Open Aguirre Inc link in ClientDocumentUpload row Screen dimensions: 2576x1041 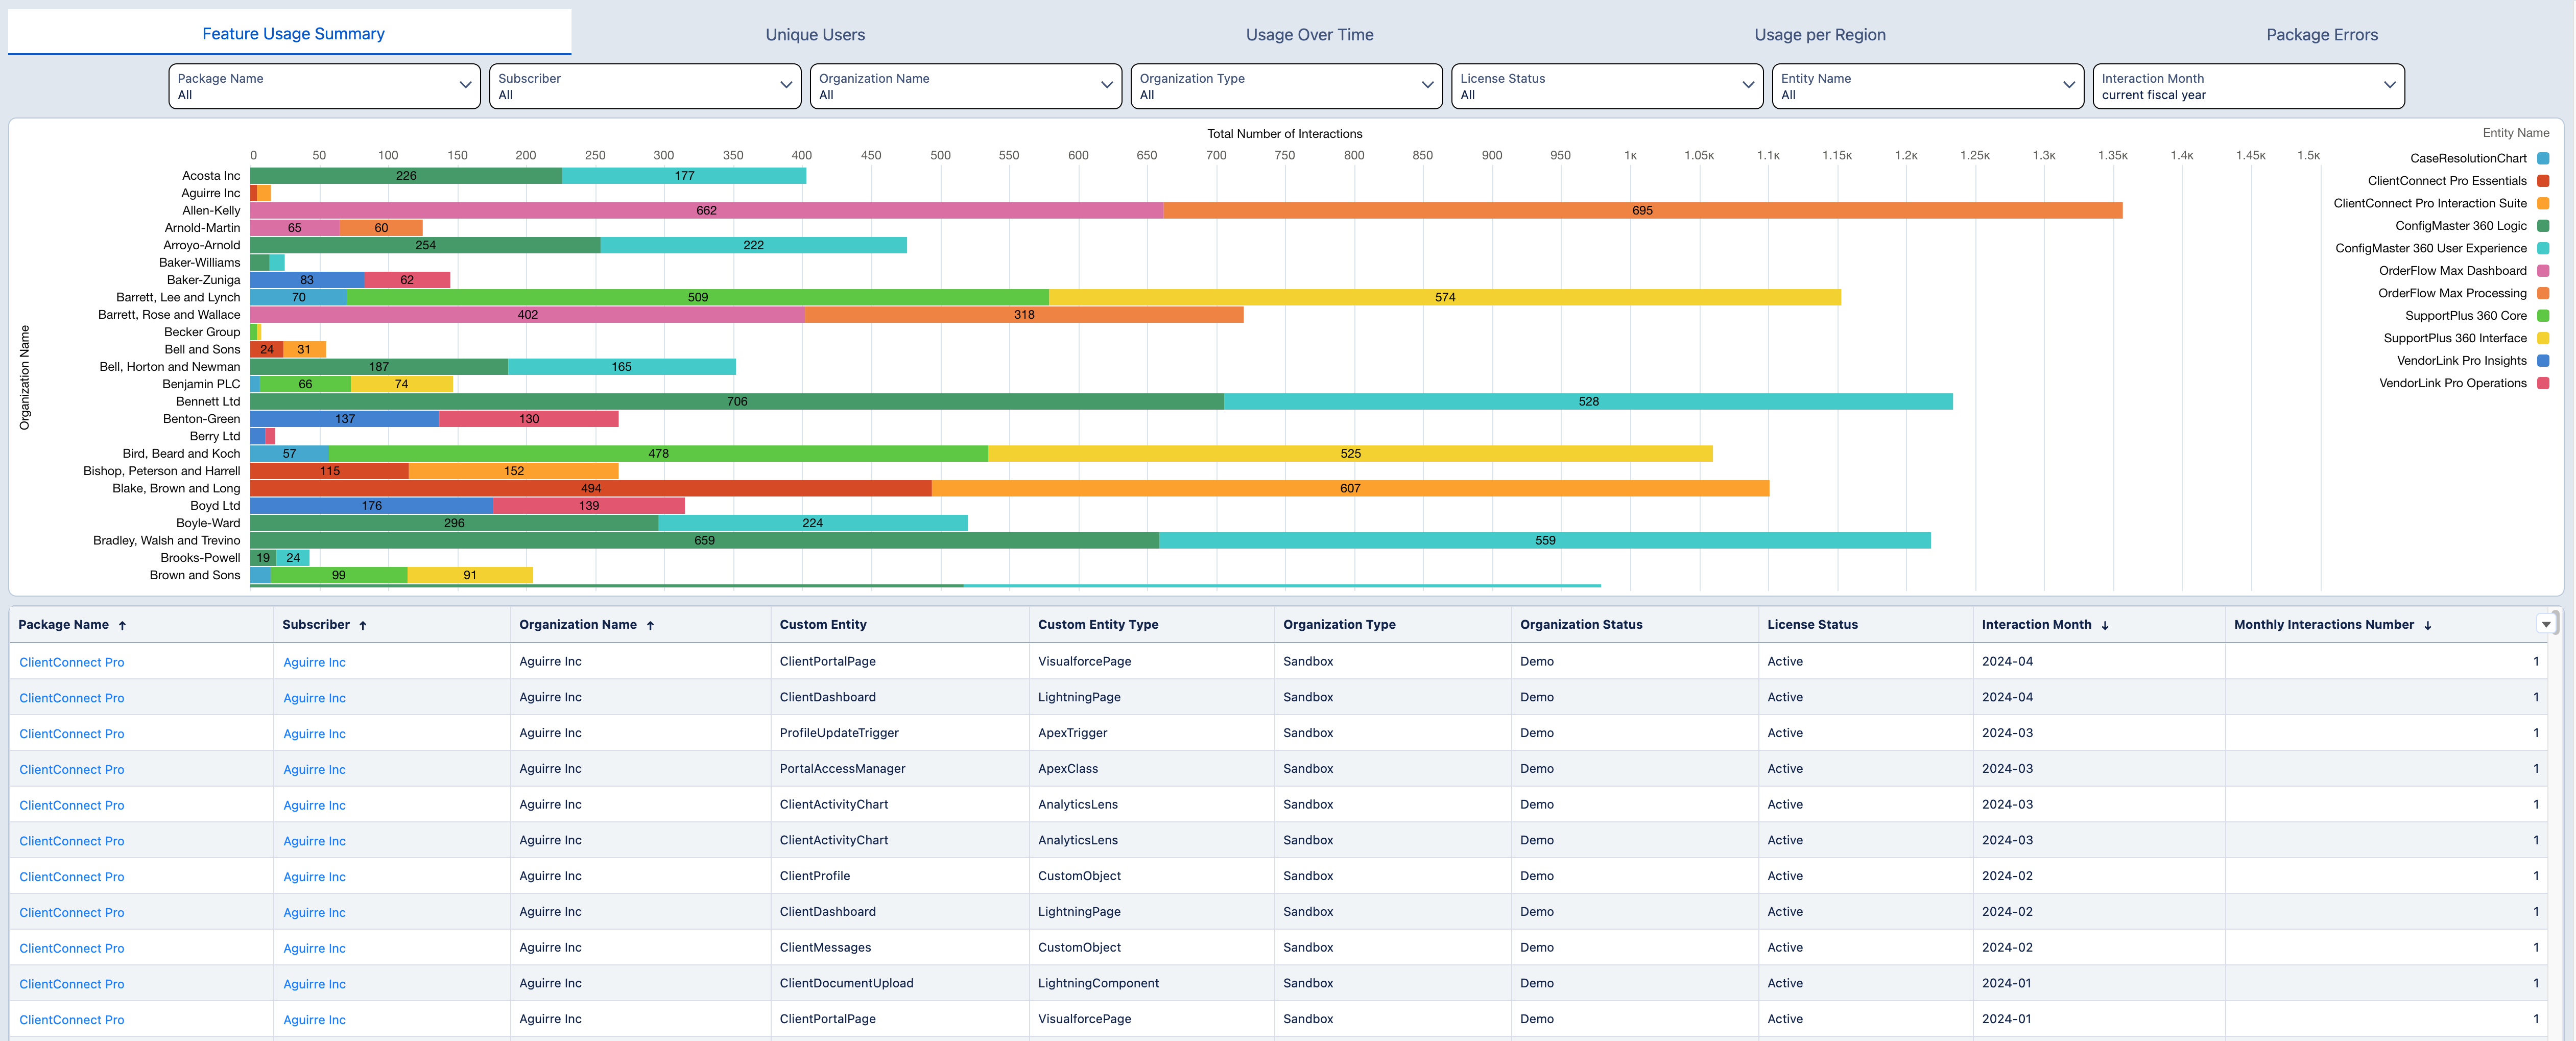coord(314,985)
